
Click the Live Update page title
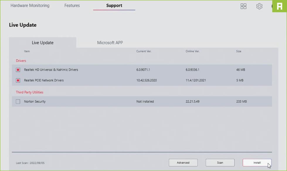pos(23,25)
